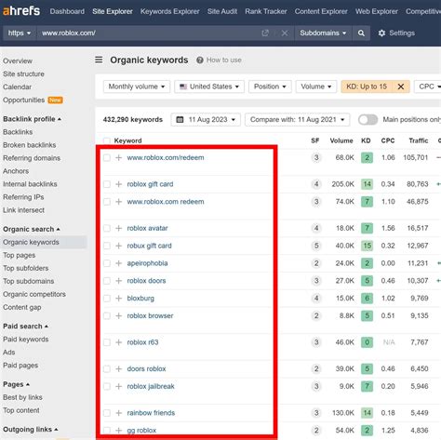Expand plus icon for bloxburg

(118, 299)
